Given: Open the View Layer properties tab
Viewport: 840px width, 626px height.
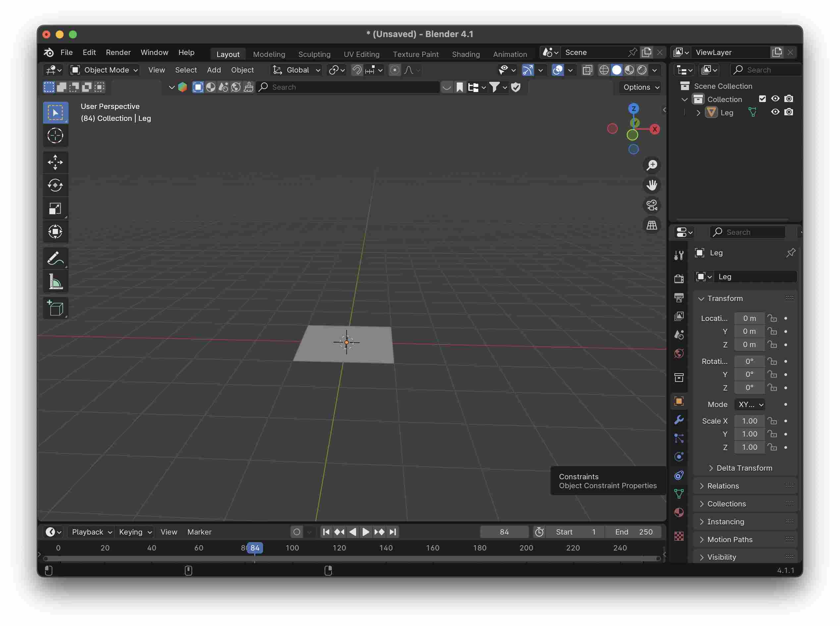Looking at the screenshot, I should pyautogui.click(x=679, y=316).
